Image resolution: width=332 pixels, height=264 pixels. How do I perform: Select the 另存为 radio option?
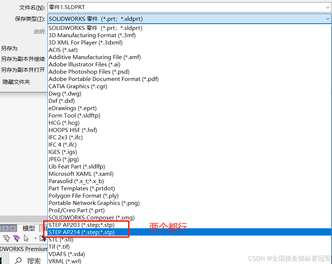click(9, 48)
